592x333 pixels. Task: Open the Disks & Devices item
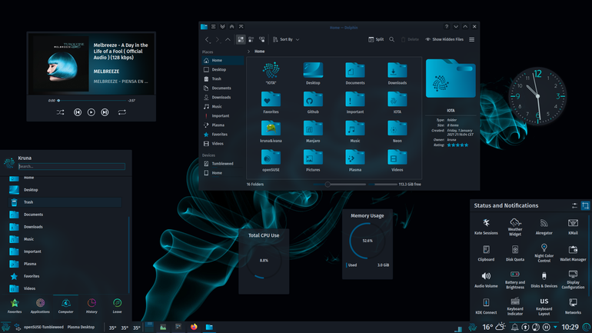click(544, 279)
